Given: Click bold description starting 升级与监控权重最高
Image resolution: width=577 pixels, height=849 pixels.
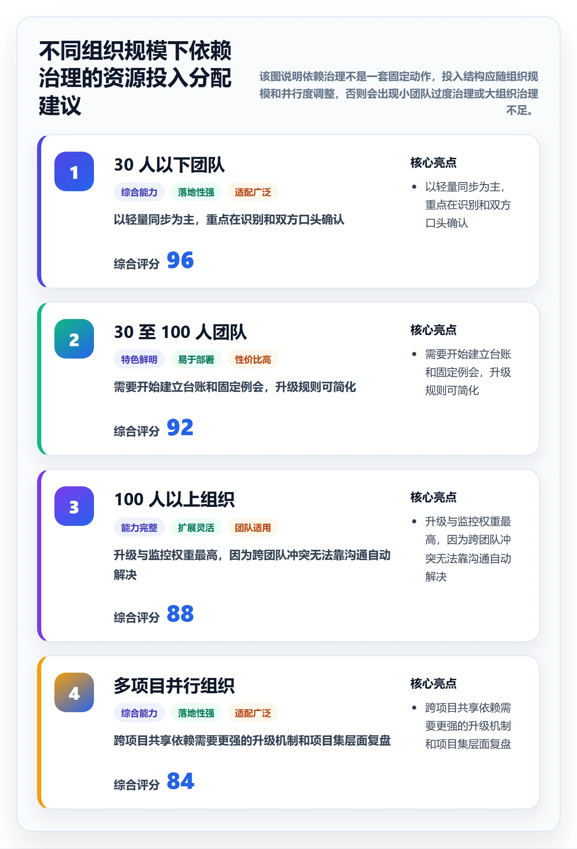Looking at the screenshot, I should [x=252, y=565].
